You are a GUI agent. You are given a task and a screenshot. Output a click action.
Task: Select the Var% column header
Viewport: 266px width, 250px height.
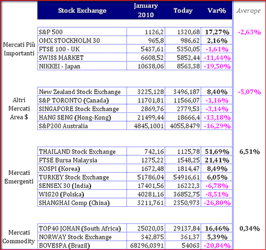pyautogui.click(x=217, y=11)
